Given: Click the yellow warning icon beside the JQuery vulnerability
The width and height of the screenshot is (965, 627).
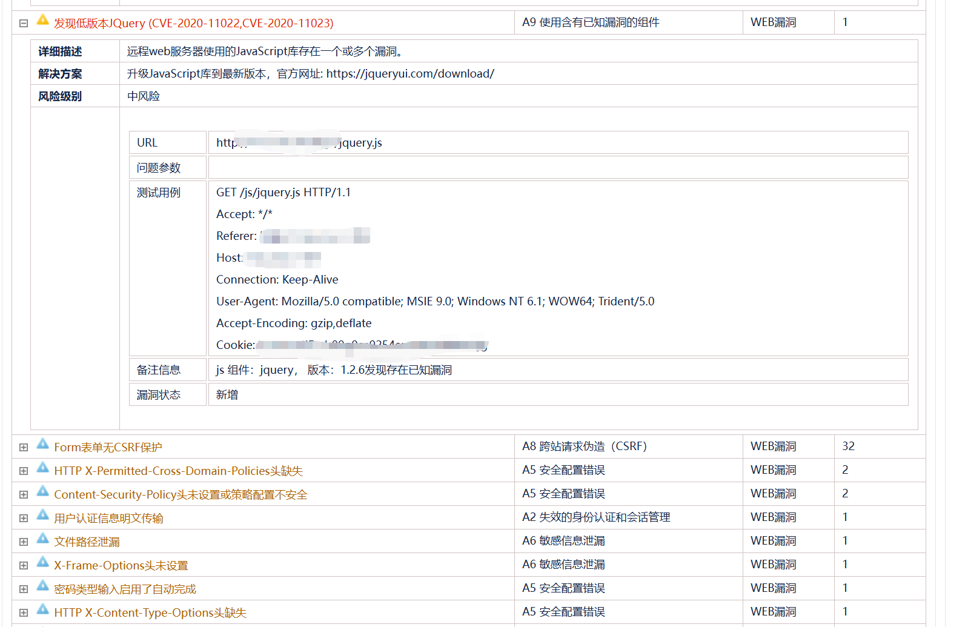Looking at the screenshot, I should [42, 20].
